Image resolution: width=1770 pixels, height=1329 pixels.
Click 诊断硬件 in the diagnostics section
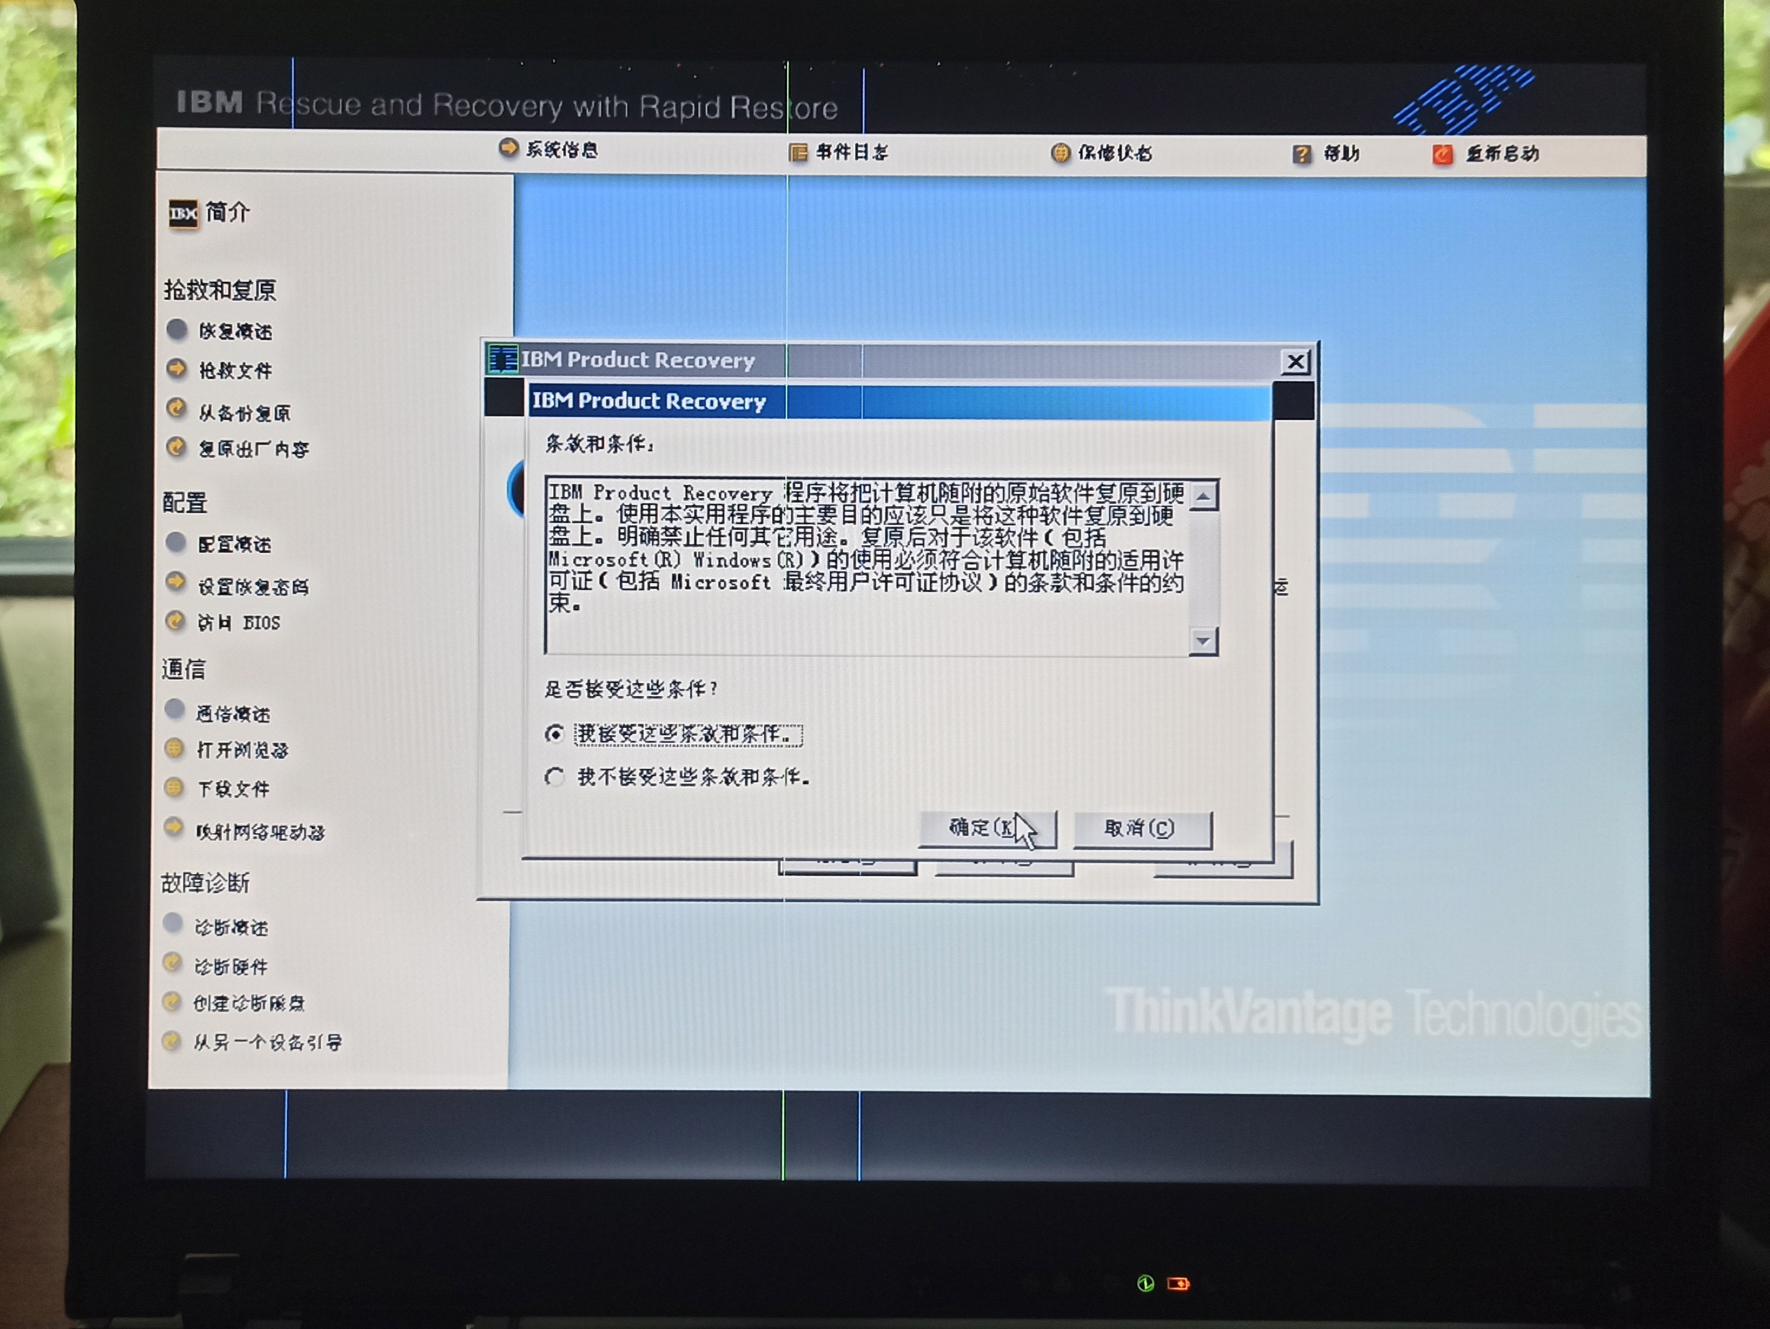(231, 966)
